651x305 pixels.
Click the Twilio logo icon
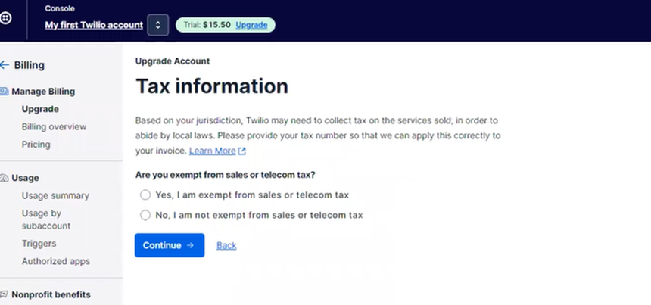(x=5, y=18)
